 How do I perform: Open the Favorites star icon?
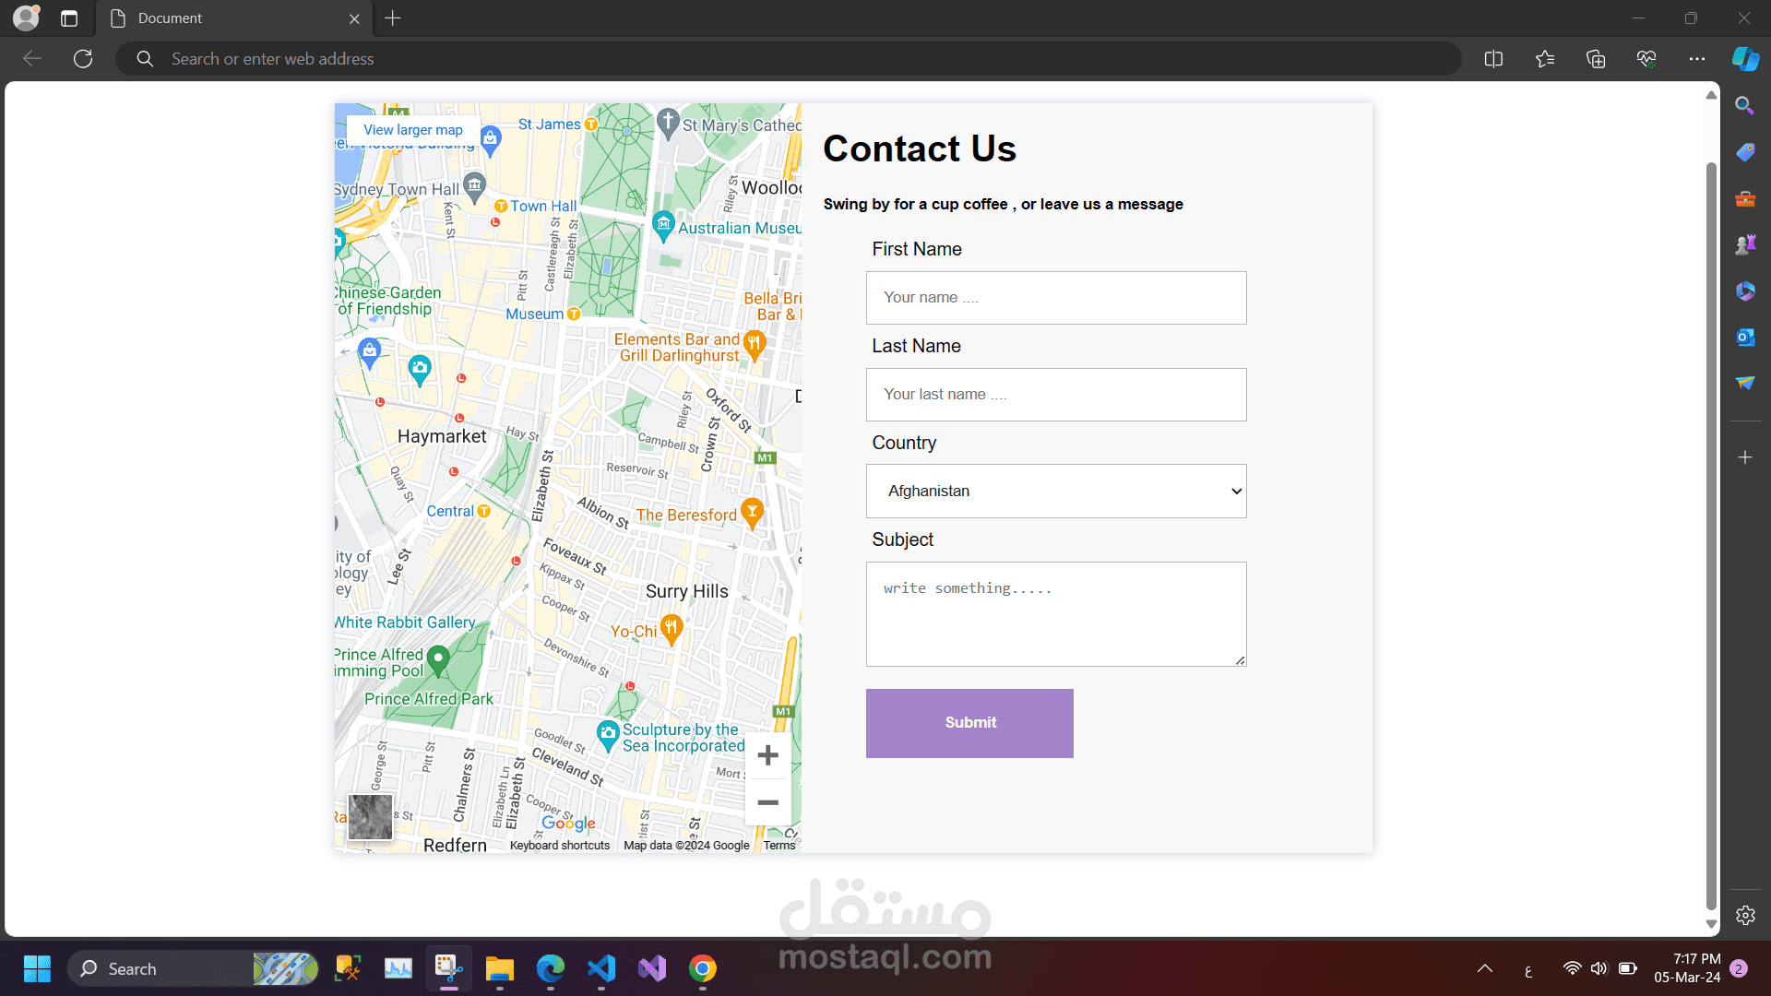[x=1545, y=59]
